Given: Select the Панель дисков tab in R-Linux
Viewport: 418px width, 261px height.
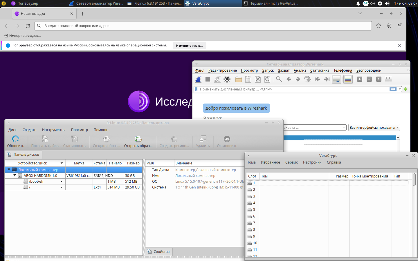Looking at the screenshot, I should [24, 154].
